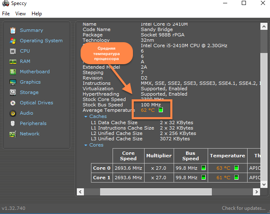
Task: Open the RAM section
Action: [x=25, y=61]
